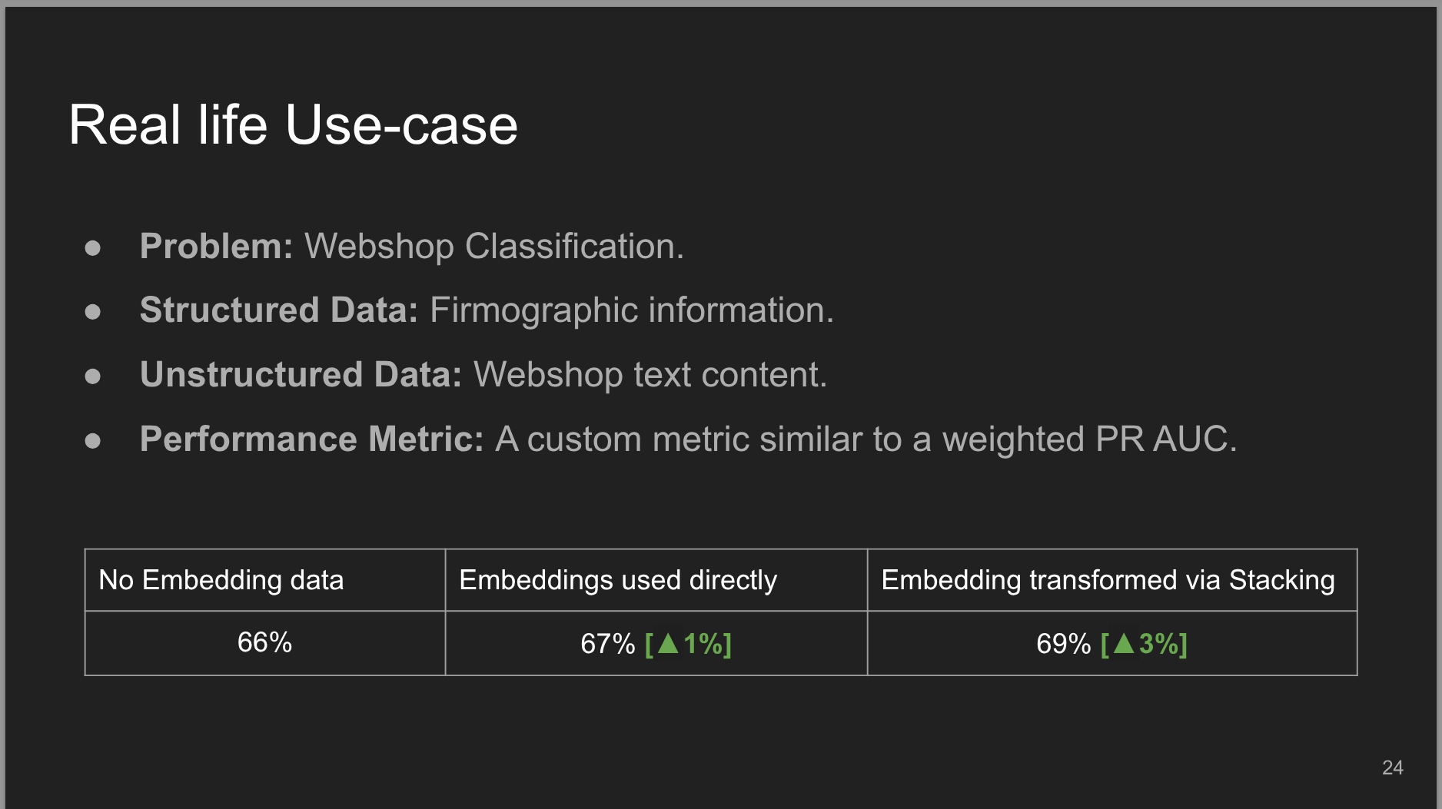
Task: Click the green up-triangle beside 1%
Action: (668, 643)
